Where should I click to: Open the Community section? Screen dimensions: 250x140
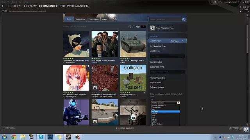pos(48,6)
